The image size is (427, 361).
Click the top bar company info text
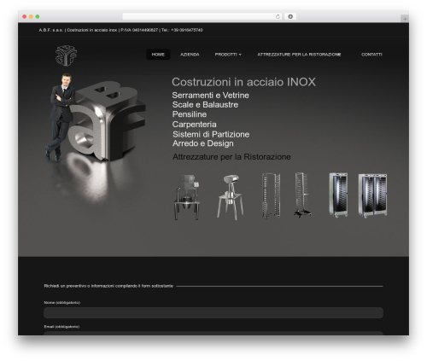coord(120,30)
